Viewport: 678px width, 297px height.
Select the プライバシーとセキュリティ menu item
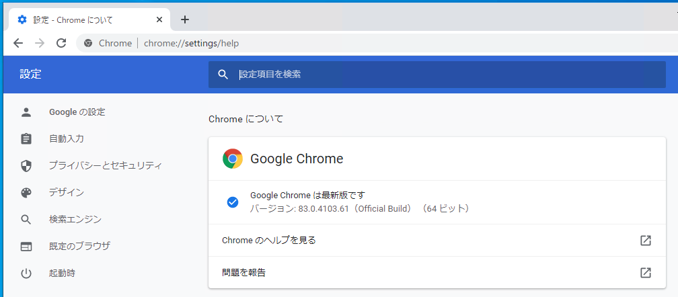[x=106, y=165]
